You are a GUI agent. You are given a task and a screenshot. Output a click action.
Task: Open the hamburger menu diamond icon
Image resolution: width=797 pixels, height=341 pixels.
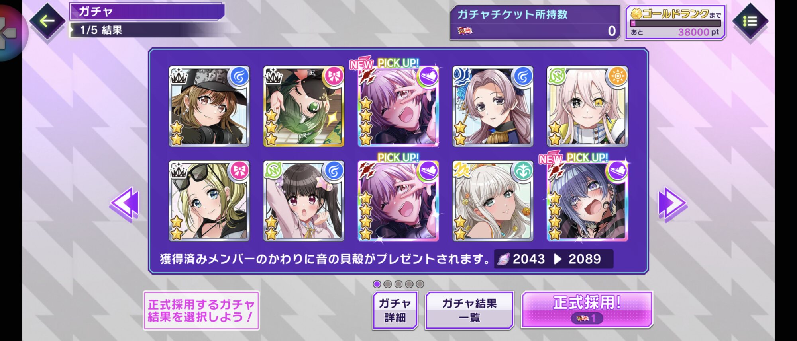tap(750, 21)
